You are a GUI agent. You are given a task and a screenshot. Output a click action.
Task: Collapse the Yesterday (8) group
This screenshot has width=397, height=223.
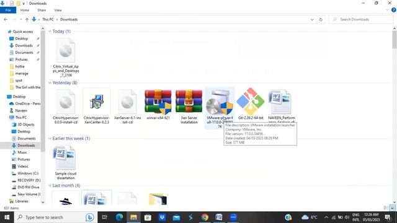click(x=50, y=82)
